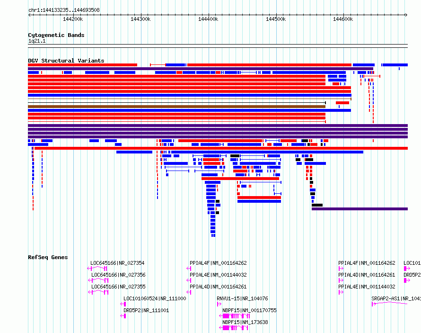Screen dimensions: 421x333
Task: Select the LOC645166|NR_027355 gene label
Action: [118, 287]
